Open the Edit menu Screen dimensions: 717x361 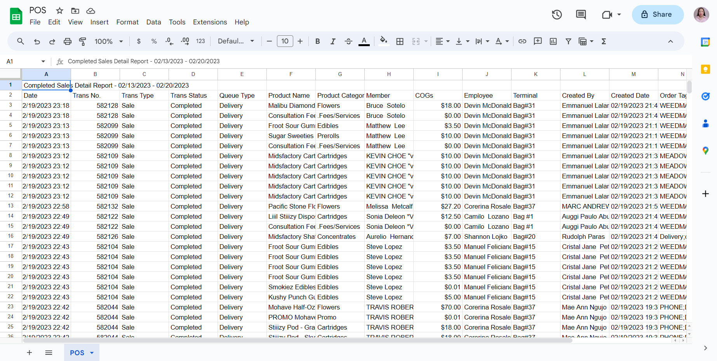pos(54,22)
